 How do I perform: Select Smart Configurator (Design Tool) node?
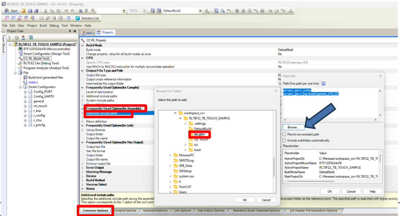(x=46, y=54)
